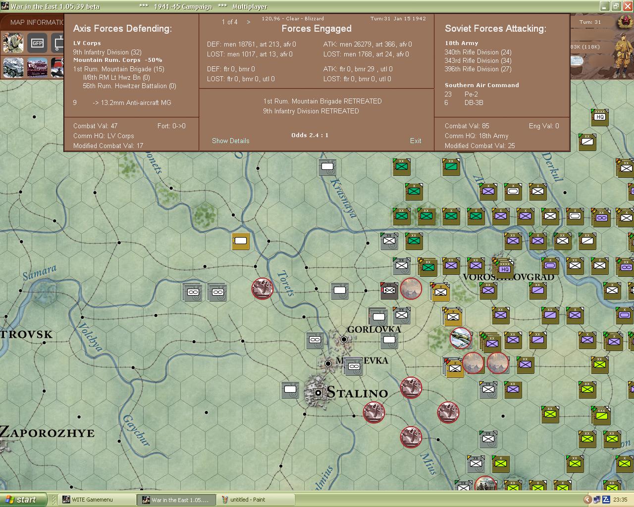
Task: Click '56th Rum. Howitzer Battalion (0)' entry
Action: 129,86
